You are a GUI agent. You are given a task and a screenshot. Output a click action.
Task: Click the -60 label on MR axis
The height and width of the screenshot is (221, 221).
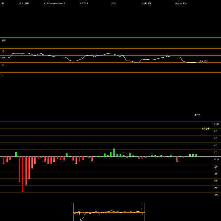(216, 181)
